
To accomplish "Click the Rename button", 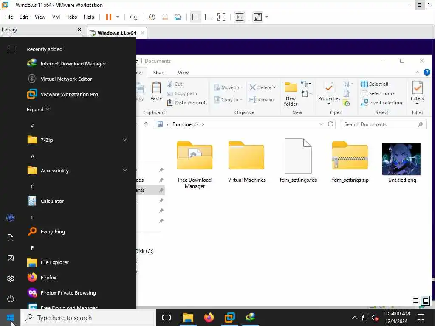I will (262, 100).
